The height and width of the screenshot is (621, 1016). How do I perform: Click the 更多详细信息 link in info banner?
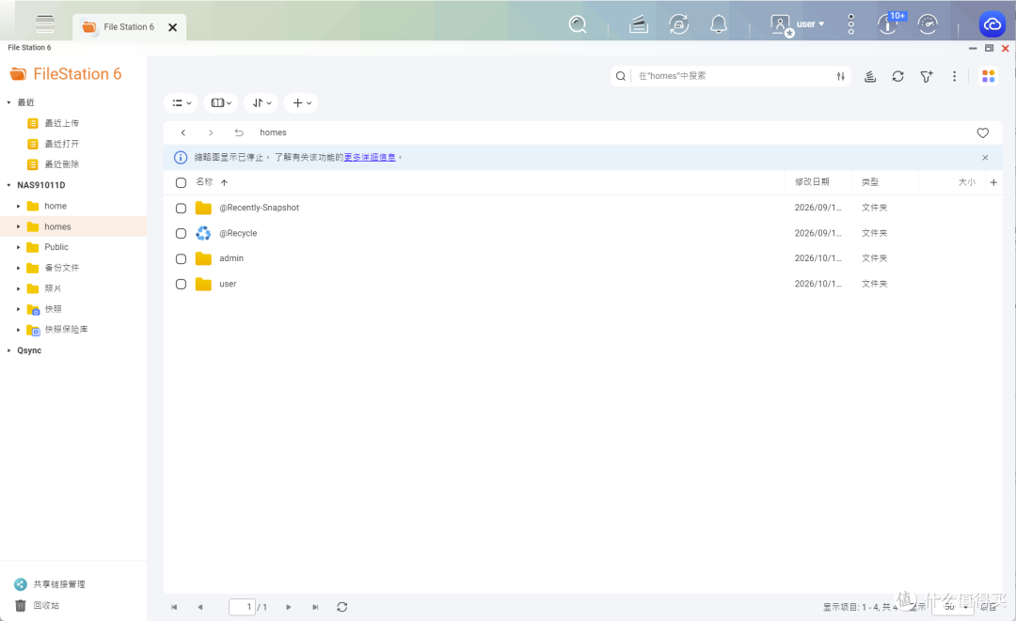pos(370,157)
